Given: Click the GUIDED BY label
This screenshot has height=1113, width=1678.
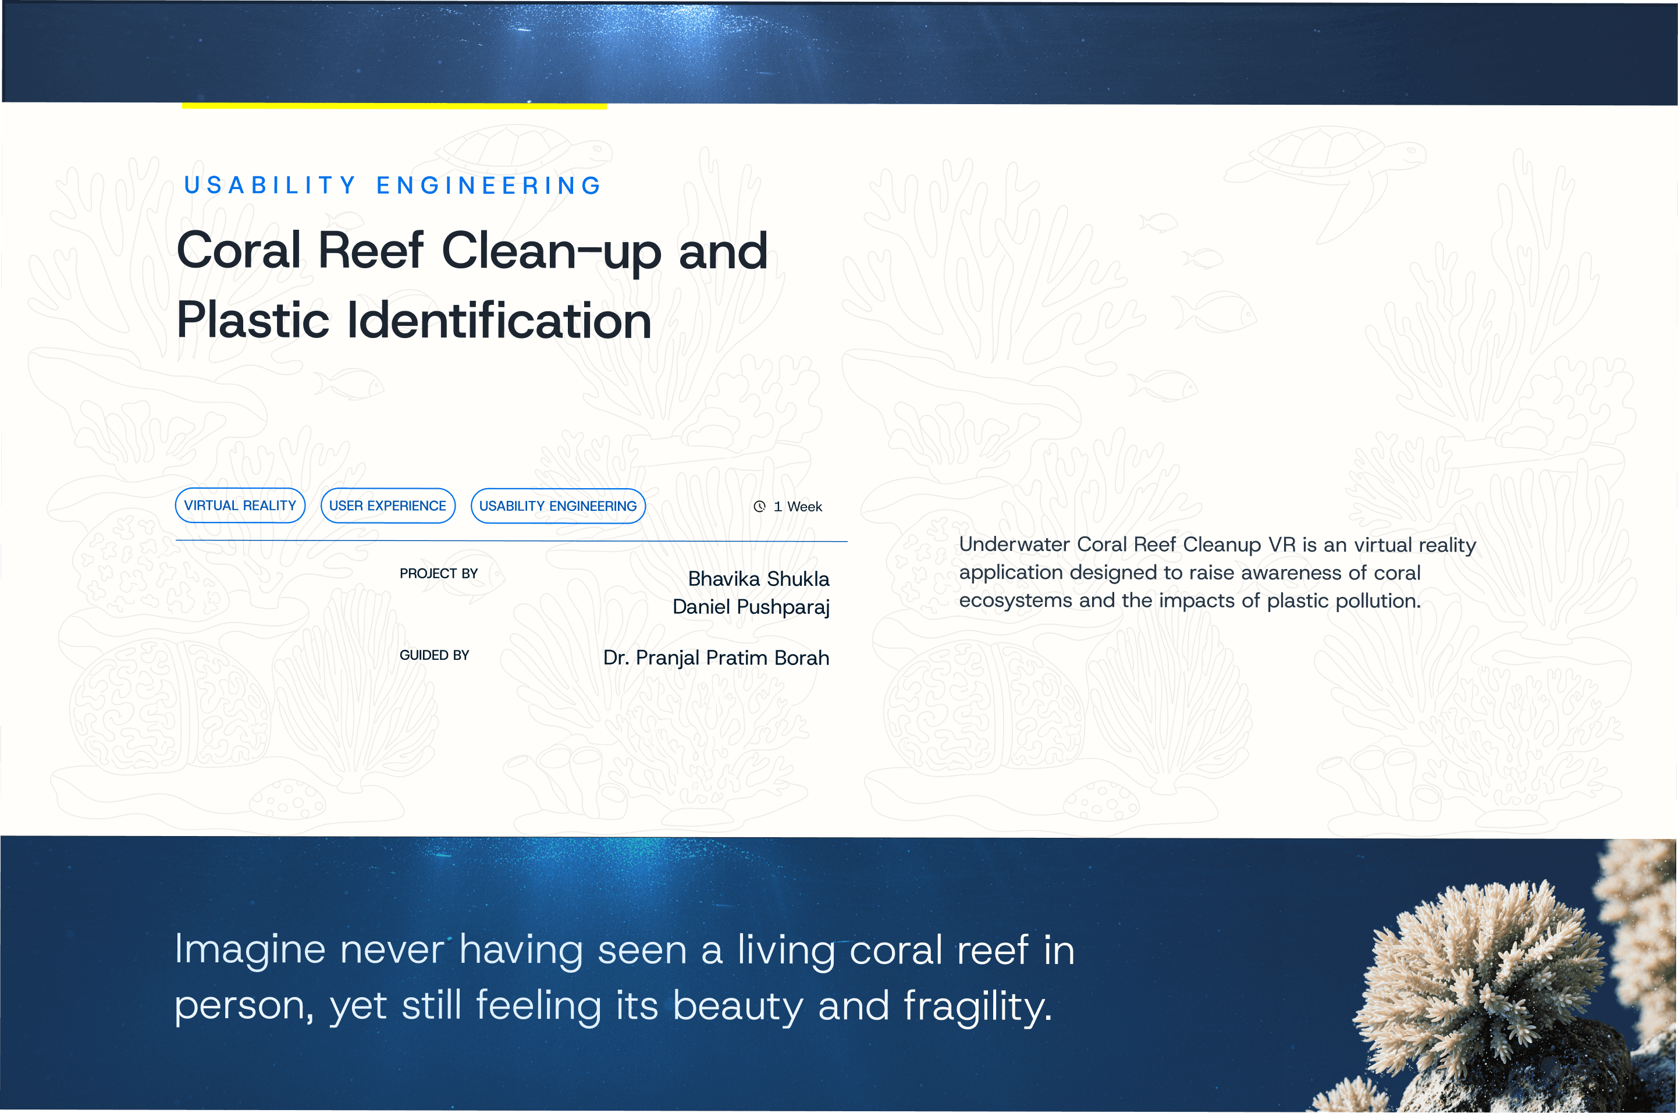Looking at the screenshot, I should click(x=435, y=655).
